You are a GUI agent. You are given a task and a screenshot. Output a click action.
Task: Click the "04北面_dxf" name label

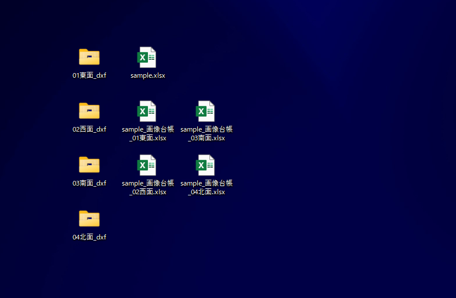[89, 237]
